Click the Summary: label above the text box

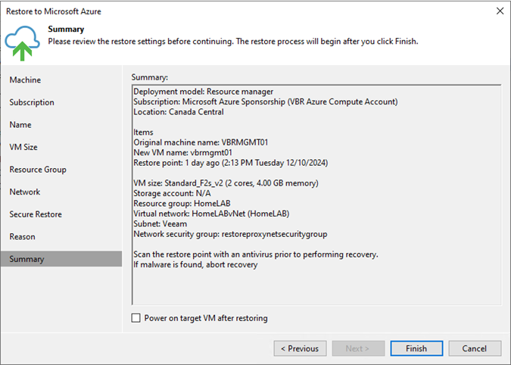[150, 77]
